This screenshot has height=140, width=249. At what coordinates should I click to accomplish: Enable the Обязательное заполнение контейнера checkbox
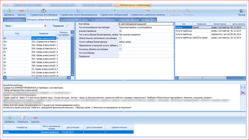120,38
